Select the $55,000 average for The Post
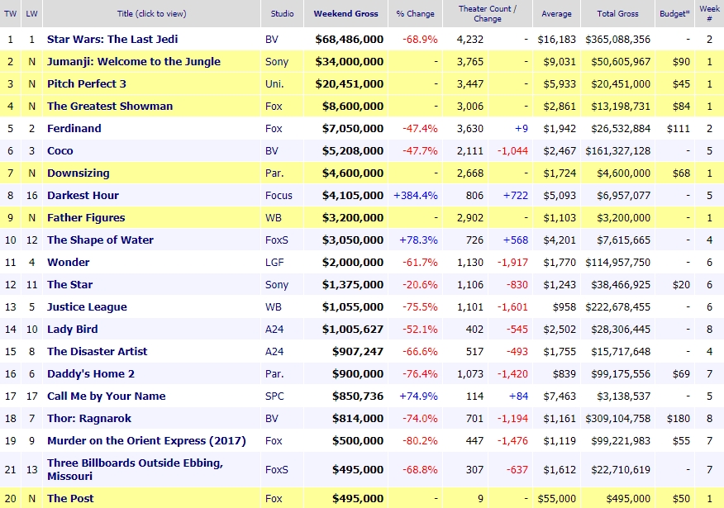Screen dimensions: 724x508 [557, 498]
